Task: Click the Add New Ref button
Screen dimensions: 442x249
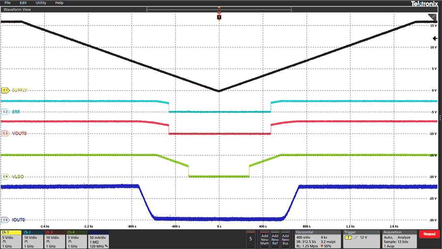Action: [275, 239]
